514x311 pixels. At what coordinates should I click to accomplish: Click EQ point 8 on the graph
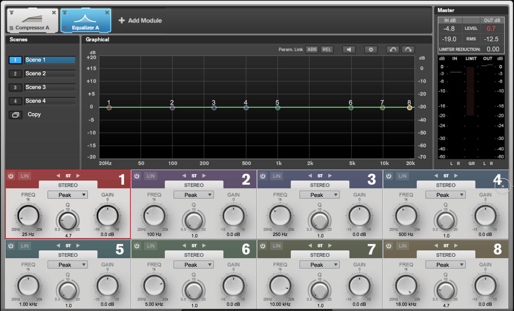coord(409,108)
